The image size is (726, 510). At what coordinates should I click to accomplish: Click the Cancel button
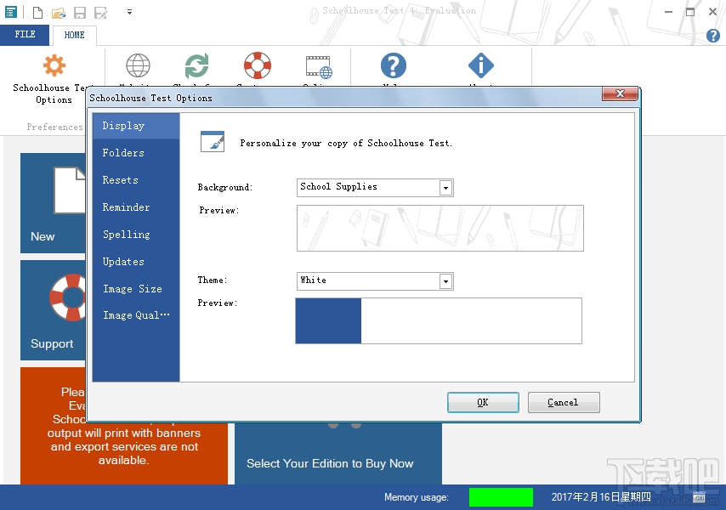pos(564,402)
